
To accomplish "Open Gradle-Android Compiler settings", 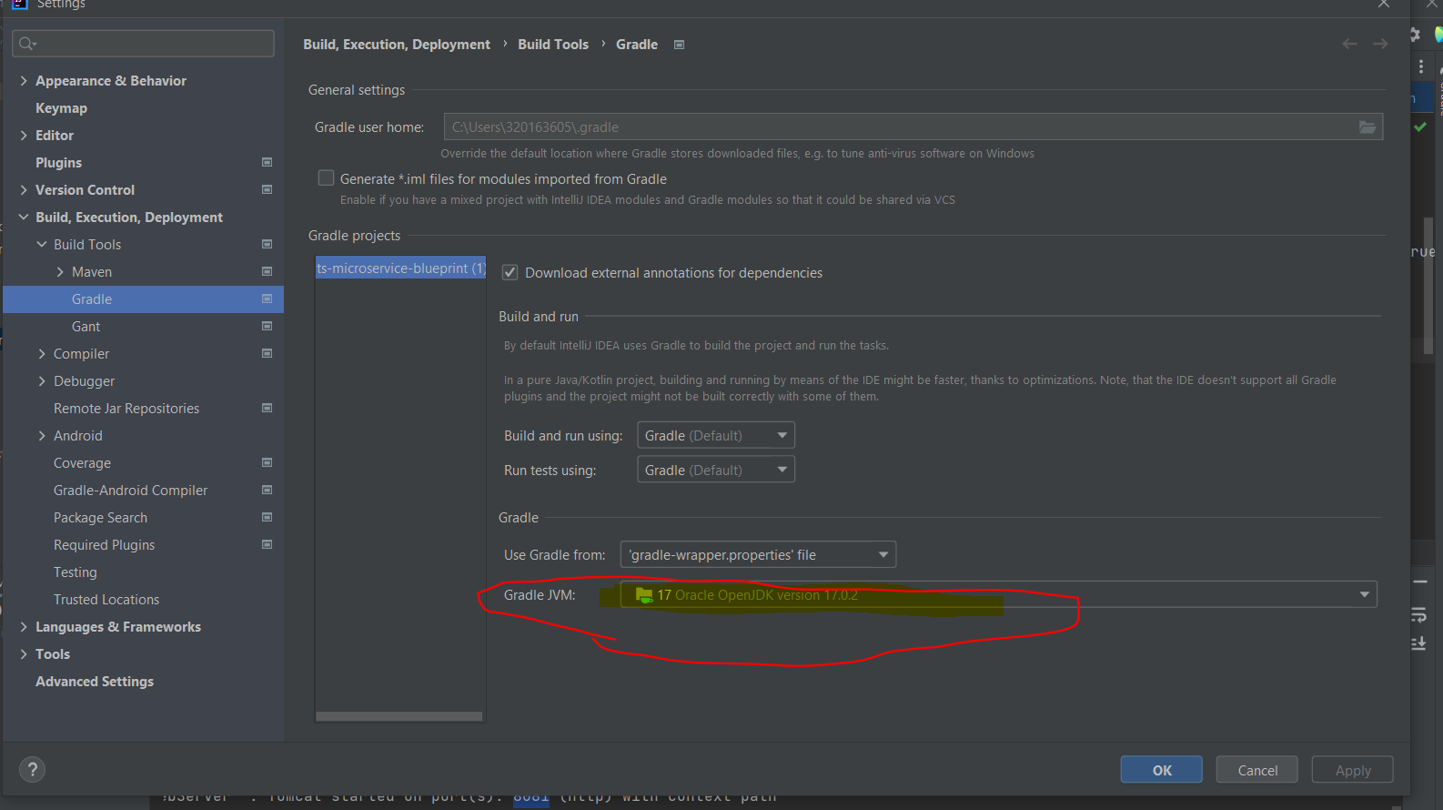I will click(x=130, y=491).
